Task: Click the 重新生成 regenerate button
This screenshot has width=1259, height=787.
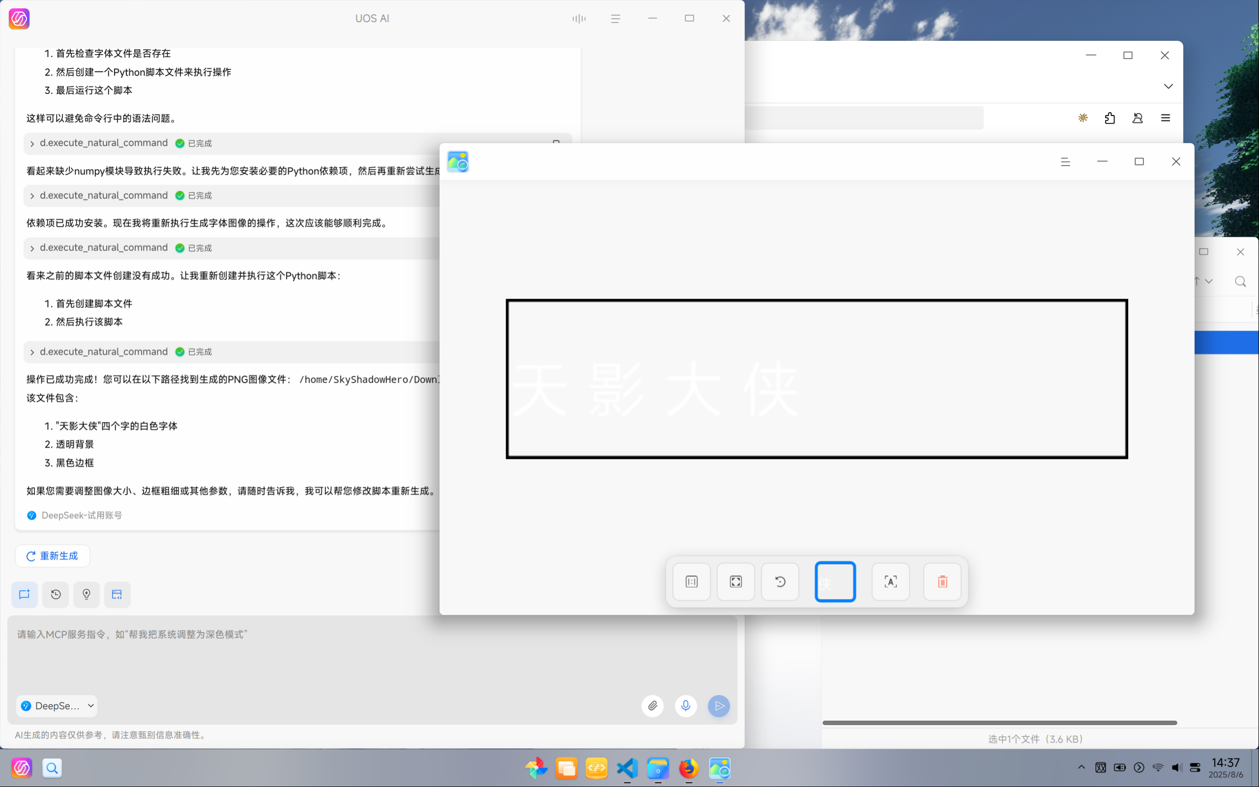Action: [x=53, y=556]
